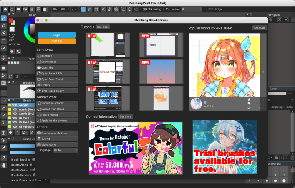The image size is (295, 188).
Task: Select the Bucket fill tool
Action: coord(3,76)
